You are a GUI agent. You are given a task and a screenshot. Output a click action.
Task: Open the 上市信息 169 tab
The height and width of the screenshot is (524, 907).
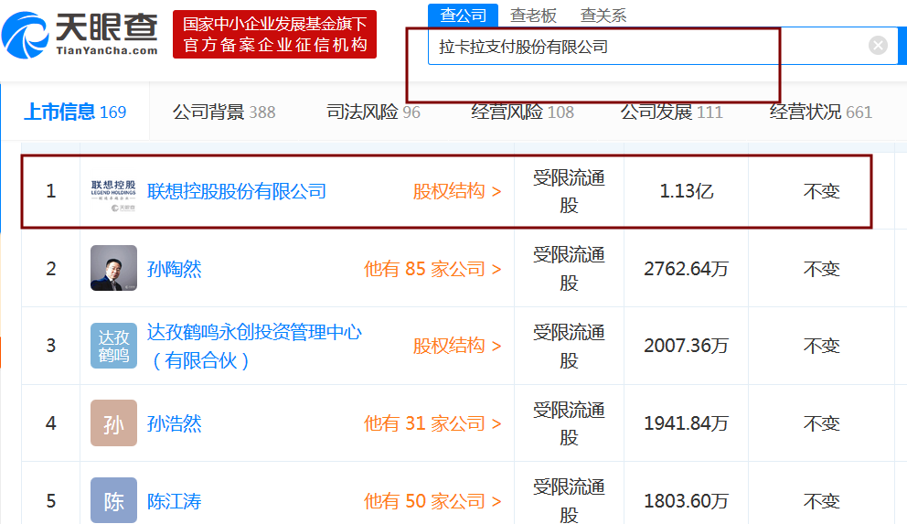[x=75, y=112]
